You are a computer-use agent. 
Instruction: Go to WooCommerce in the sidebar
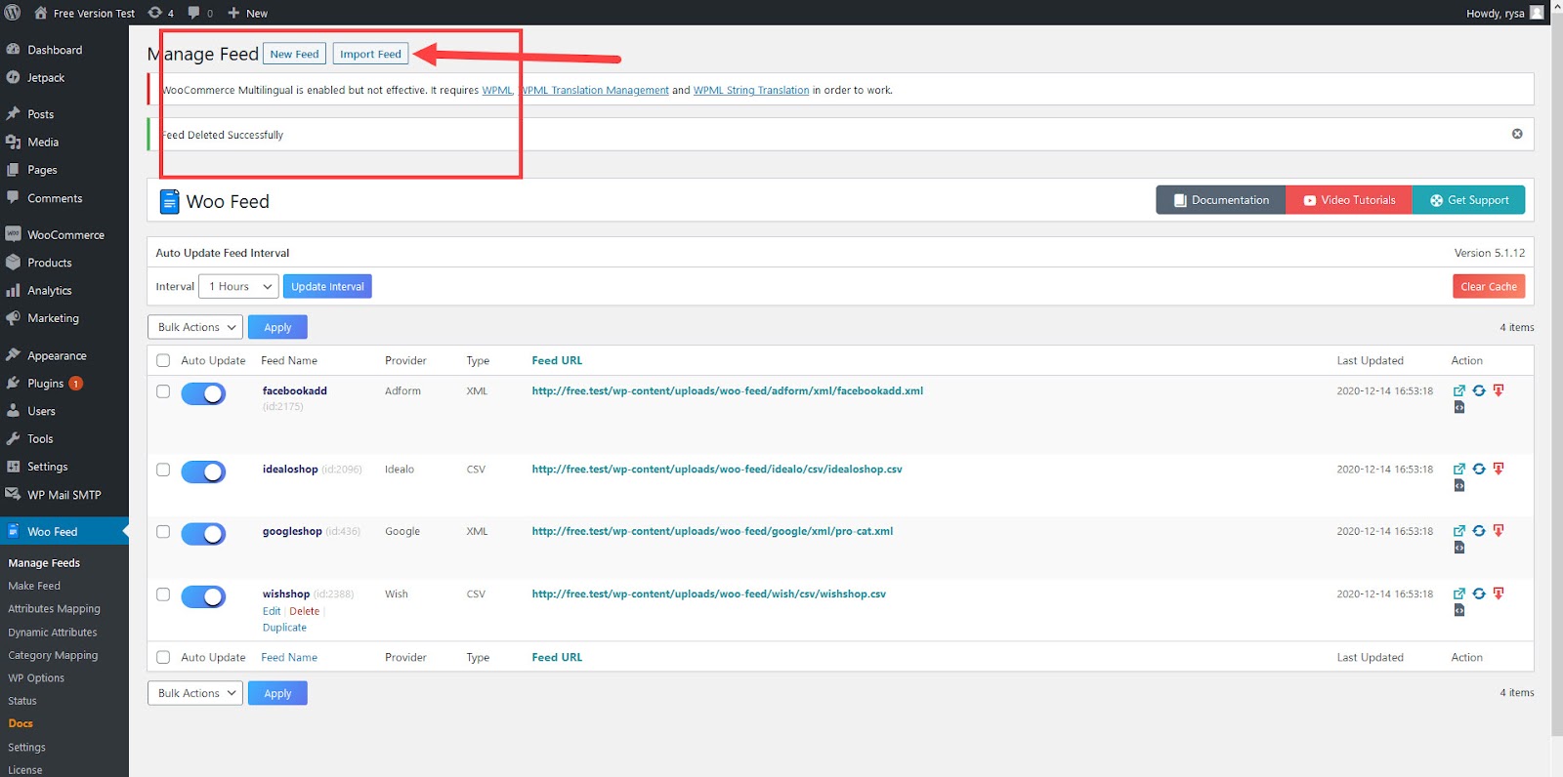pos(64,235)
